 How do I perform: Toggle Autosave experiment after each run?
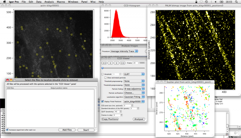click(x=7, y=130)
